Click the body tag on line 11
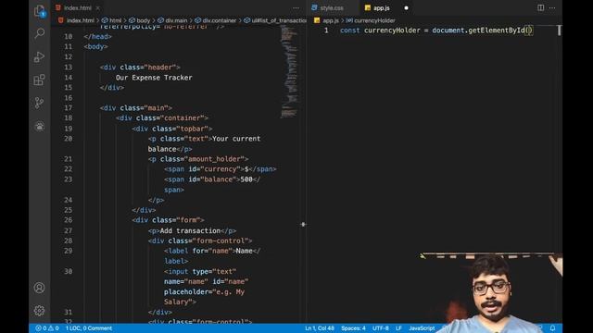 tap(96, 47)
